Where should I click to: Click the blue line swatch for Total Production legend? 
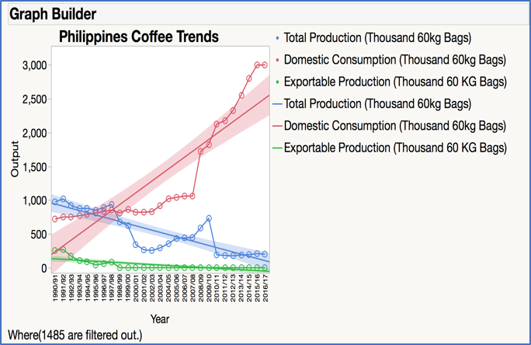click(277, 104)
